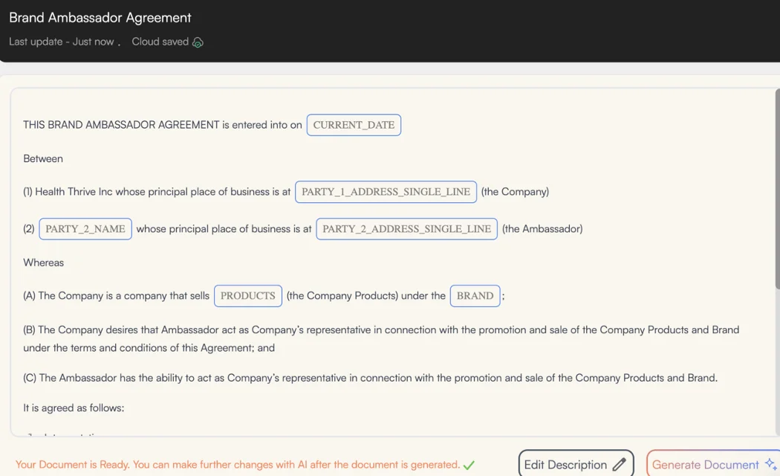Click the pencil icon beside Edit Description
The image size is (780, 476).
(619, 465)
